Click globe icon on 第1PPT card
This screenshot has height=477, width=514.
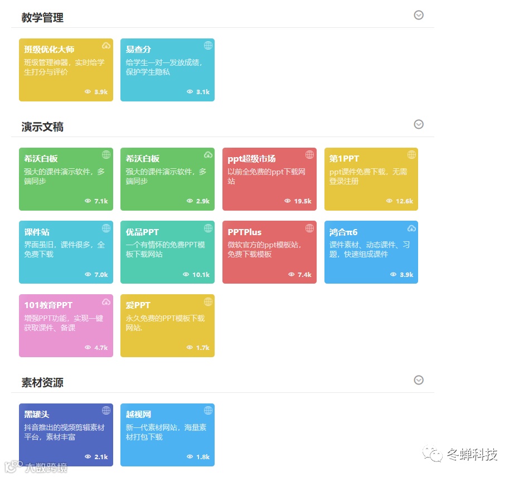pyautogui.click(x=412, y=154)
